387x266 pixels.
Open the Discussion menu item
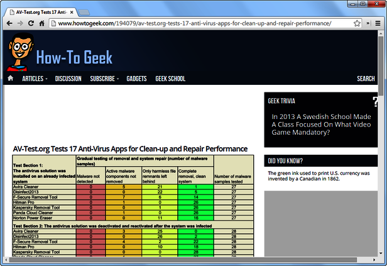point(68,79)
